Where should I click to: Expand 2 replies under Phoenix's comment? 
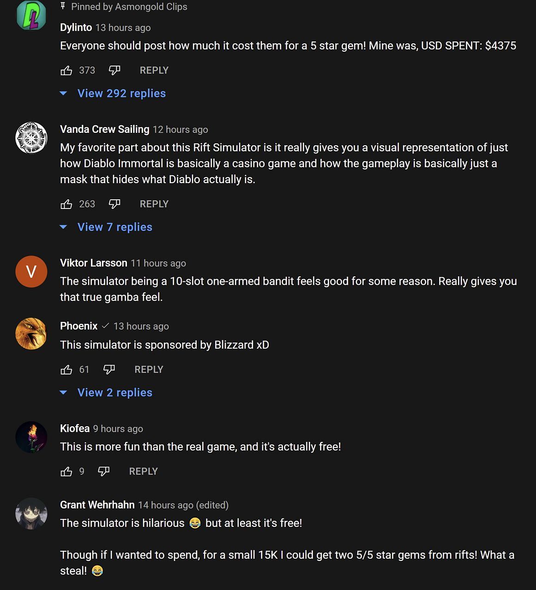pos(114,393)
